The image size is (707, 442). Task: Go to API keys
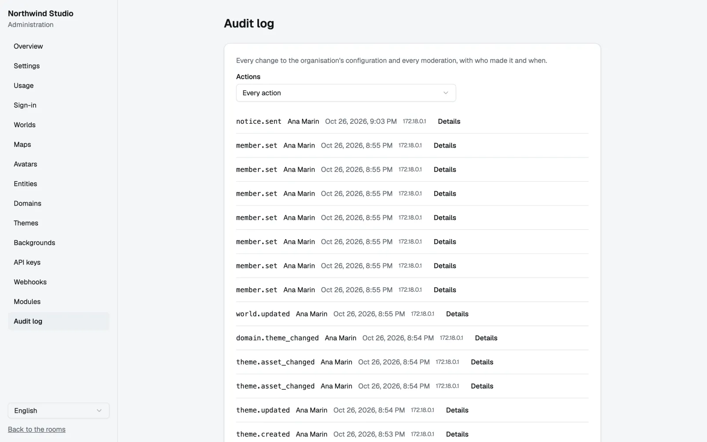point(58,263)
